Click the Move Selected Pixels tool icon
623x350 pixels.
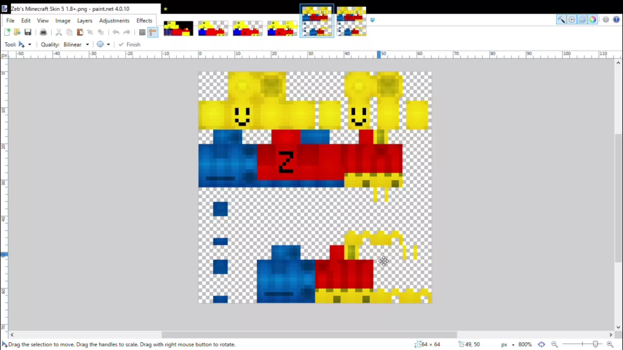click(21, 44)
